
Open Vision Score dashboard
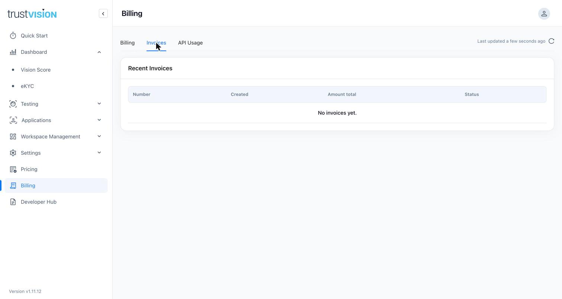pyautogui.click(x=56, y=70)
